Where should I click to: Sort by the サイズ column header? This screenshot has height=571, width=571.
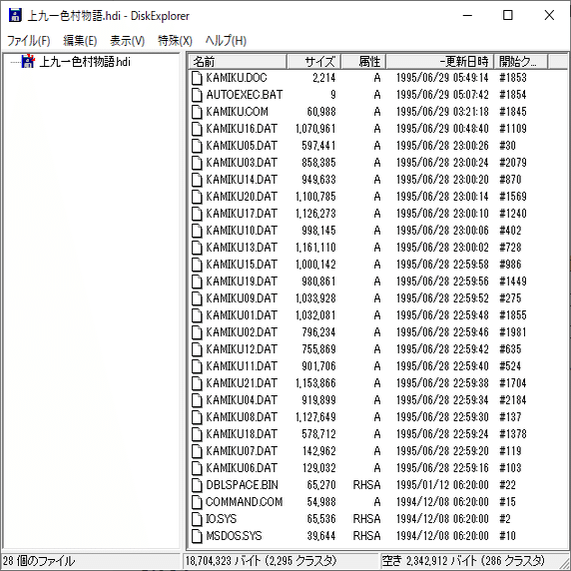click(314, 62)
